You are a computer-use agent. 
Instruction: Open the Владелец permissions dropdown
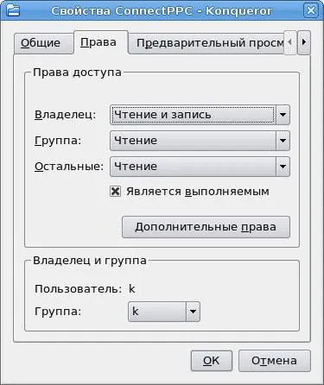point(200,115)
